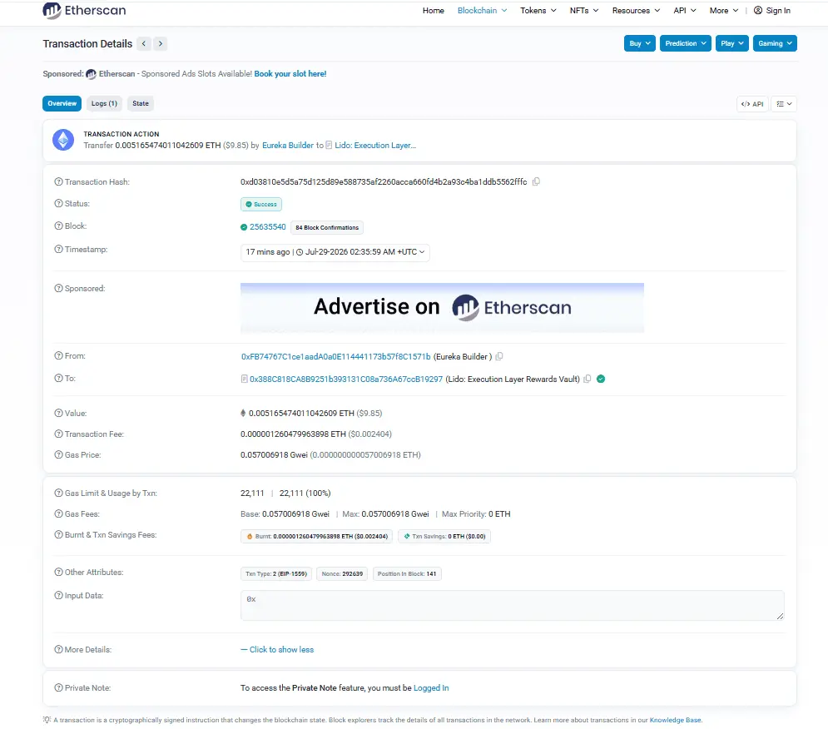Open the Knowledge Base link
Screen dimensions: 828x729
tap(676, 720)
